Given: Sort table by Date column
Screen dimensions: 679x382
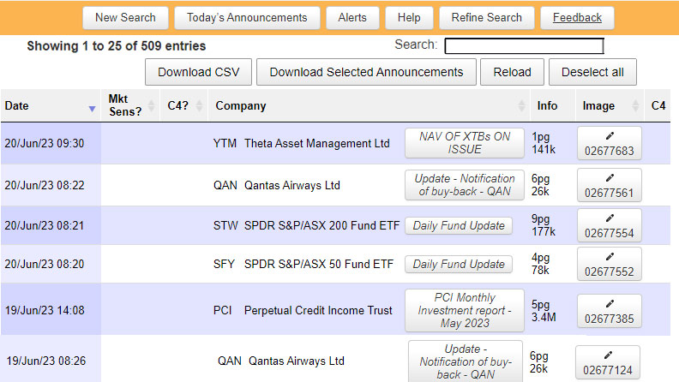Looking at the screenshot, I should tap(51, 106).
